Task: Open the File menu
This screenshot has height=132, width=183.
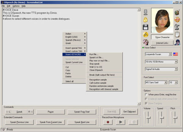Action: coord(3,6)
